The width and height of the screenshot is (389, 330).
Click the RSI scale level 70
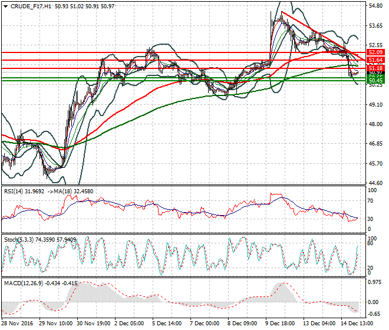tap(370, 201)
